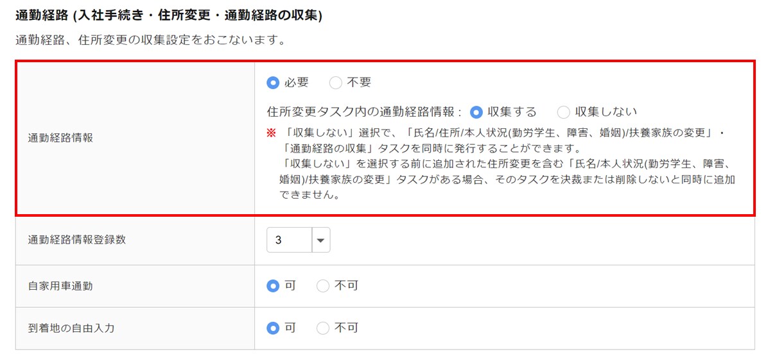This screenshot has width=777, height=361.
Task: Choose 収集しない for 住所変更タスク内の通勤経路情報
Action: point(563,112)
